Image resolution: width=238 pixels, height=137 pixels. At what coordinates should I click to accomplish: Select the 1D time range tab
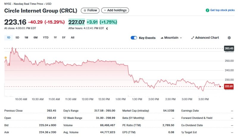coord(9,37)
